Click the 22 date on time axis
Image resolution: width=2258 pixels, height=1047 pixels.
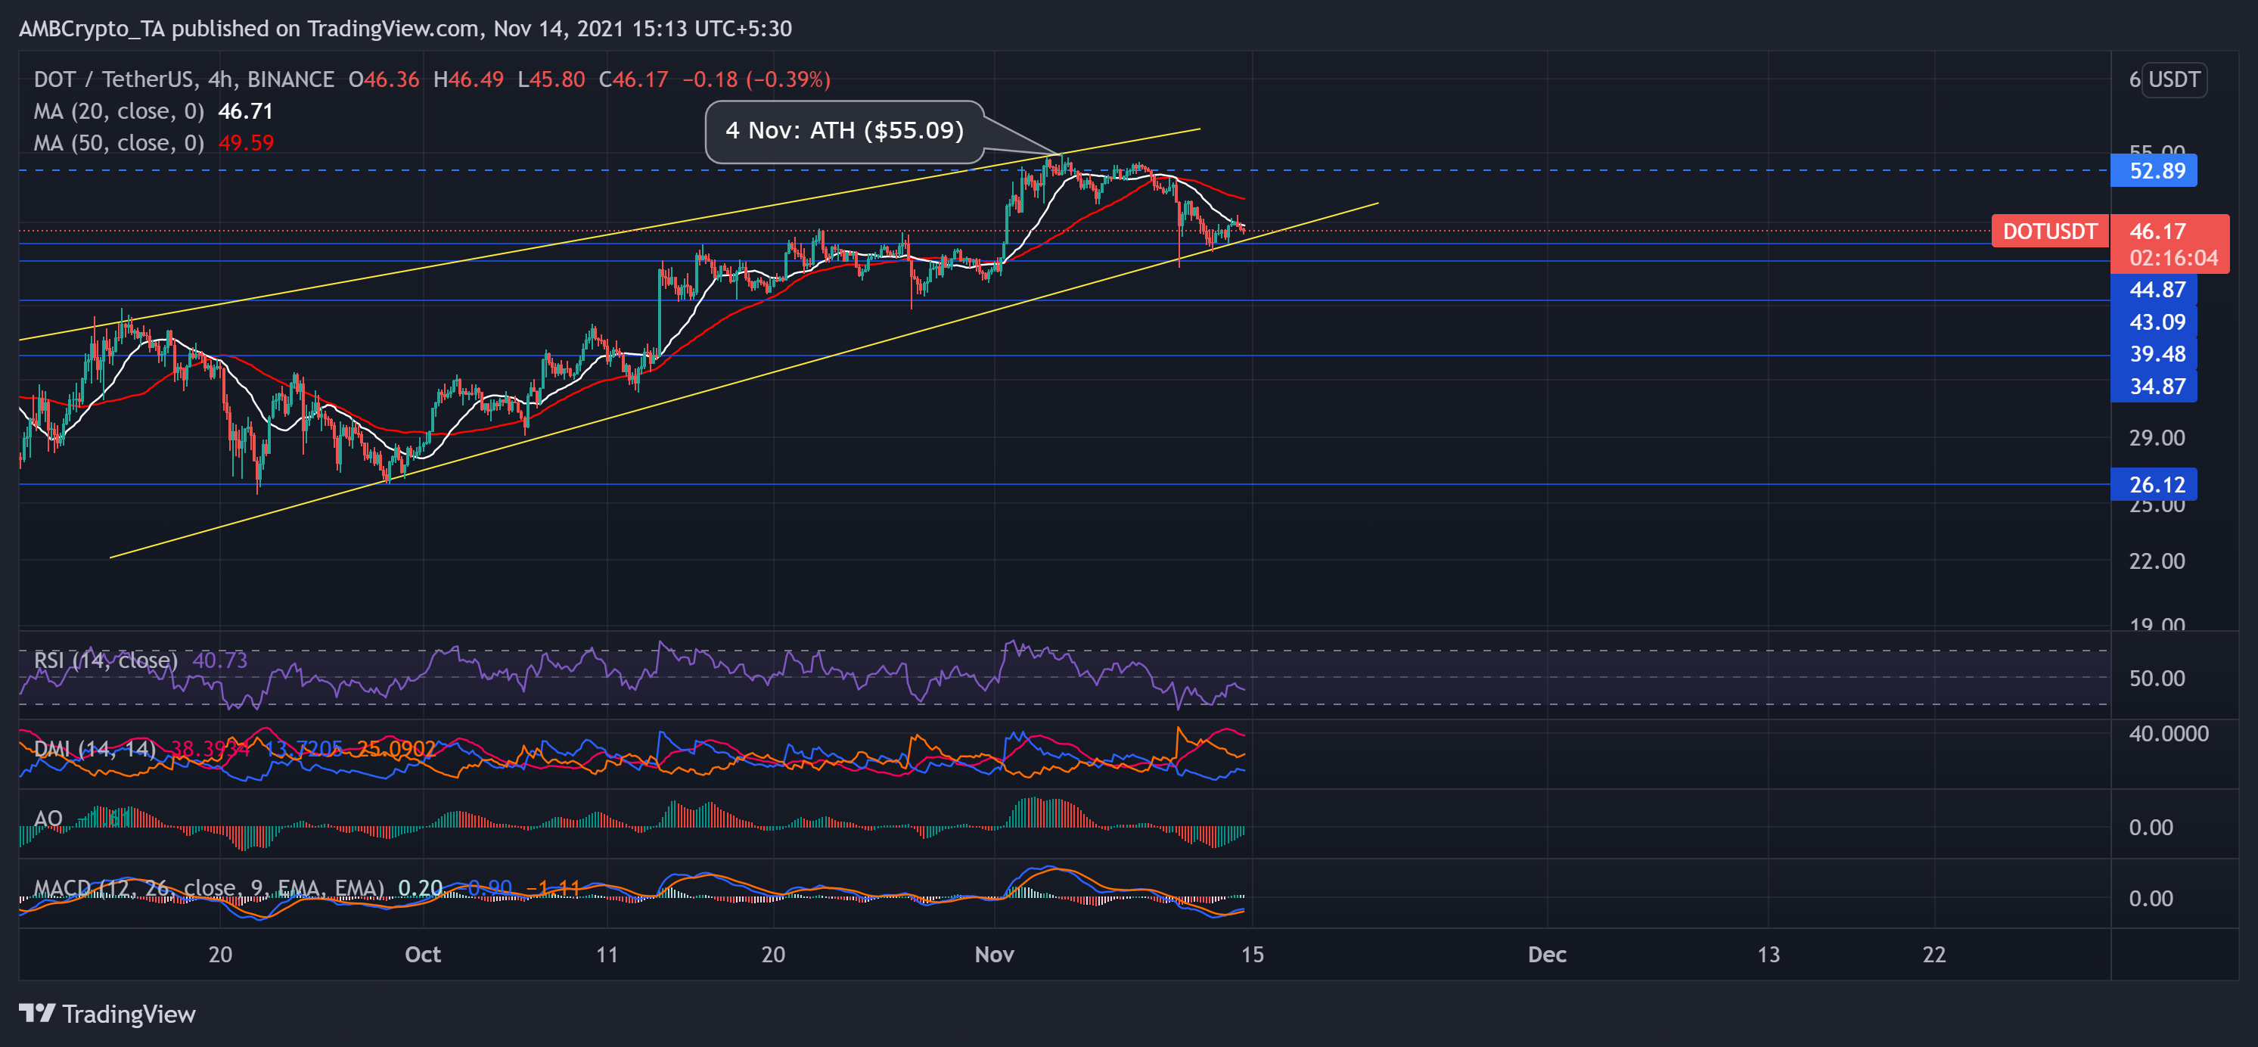click(x=1933, y=955)
